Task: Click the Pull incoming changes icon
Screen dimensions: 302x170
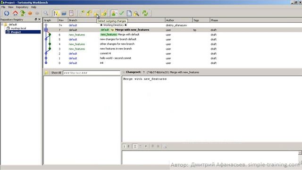Action: point(89,13)
